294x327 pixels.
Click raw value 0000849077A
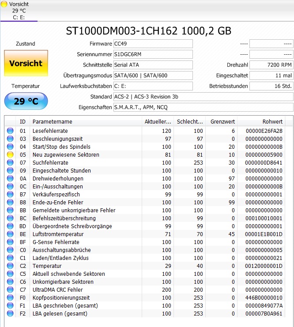coord(264,306)
